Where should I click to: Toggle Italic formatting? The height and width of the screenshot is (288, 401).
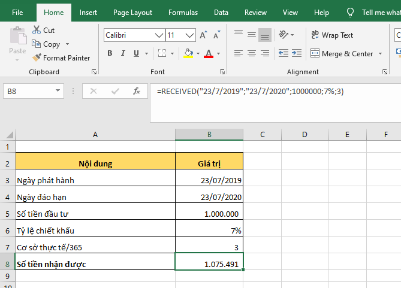pyautogui.click(x=124, y=53)
